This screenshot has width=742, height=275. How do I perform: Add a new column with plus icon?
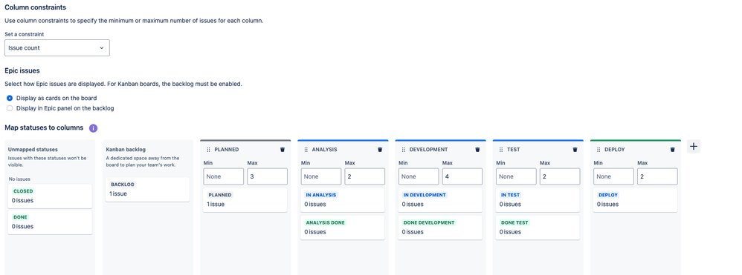(x=693, y=147)
